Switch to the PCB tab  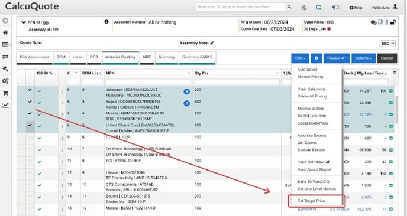(94, 57)
